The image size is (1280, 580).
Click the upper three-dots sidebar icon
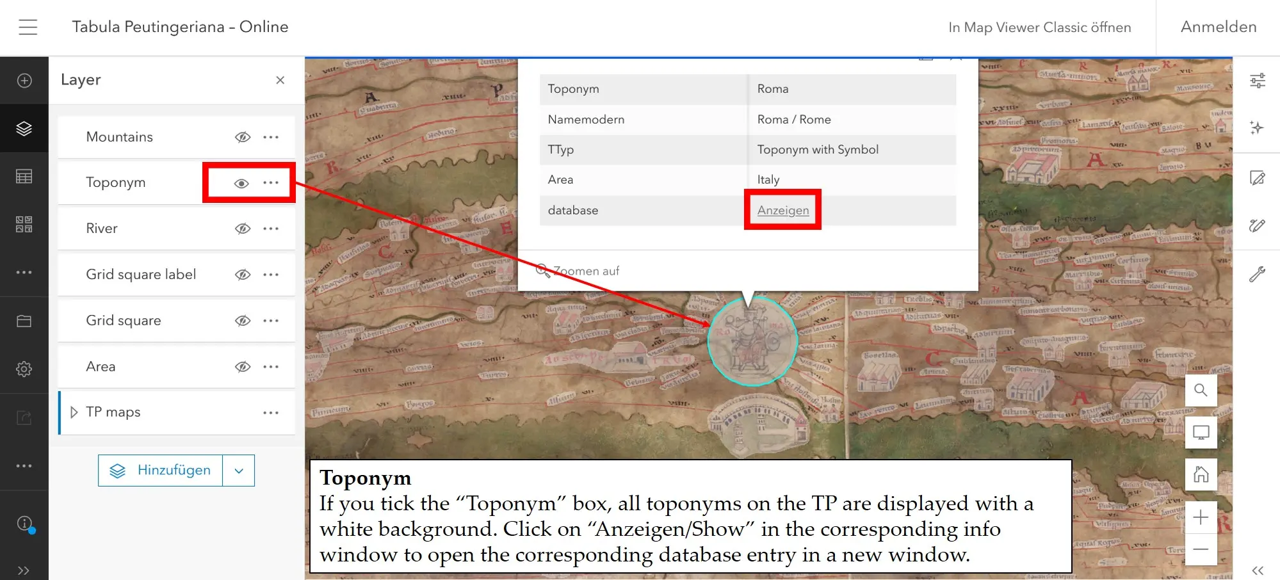(x=24, y=273)
